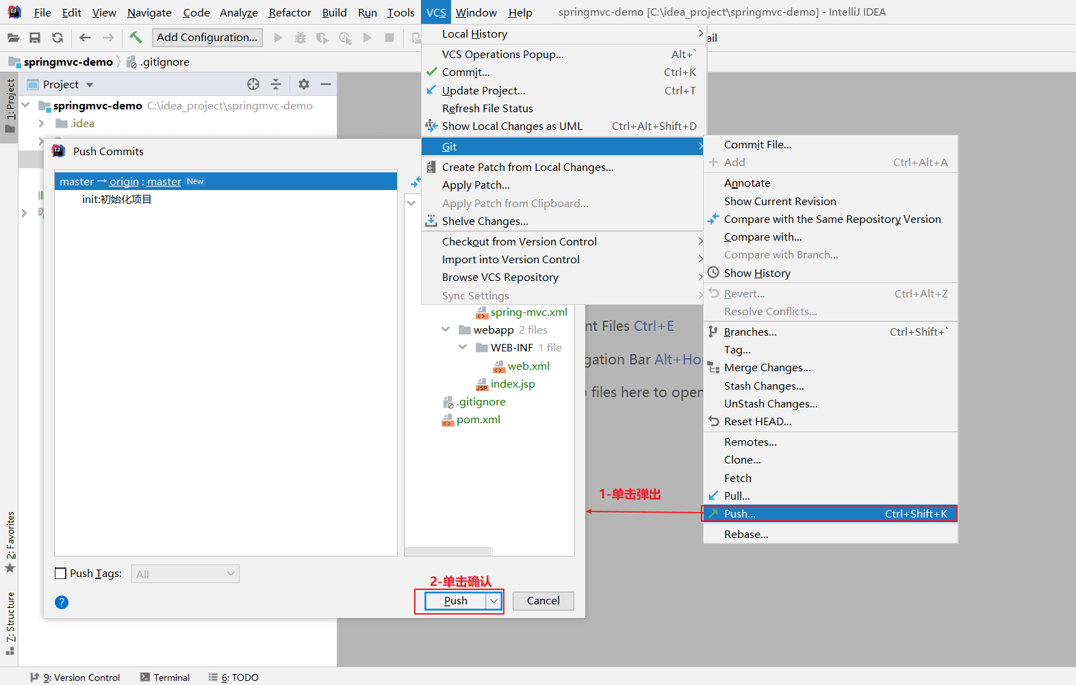Click the Cancel button in Push Commits

tap(543, 601)
